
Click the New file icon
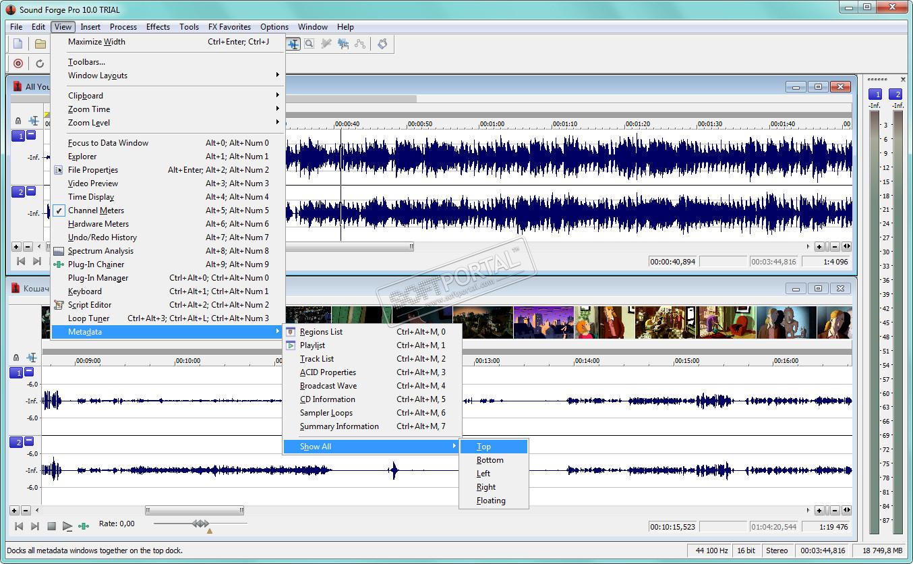[18, 44]
